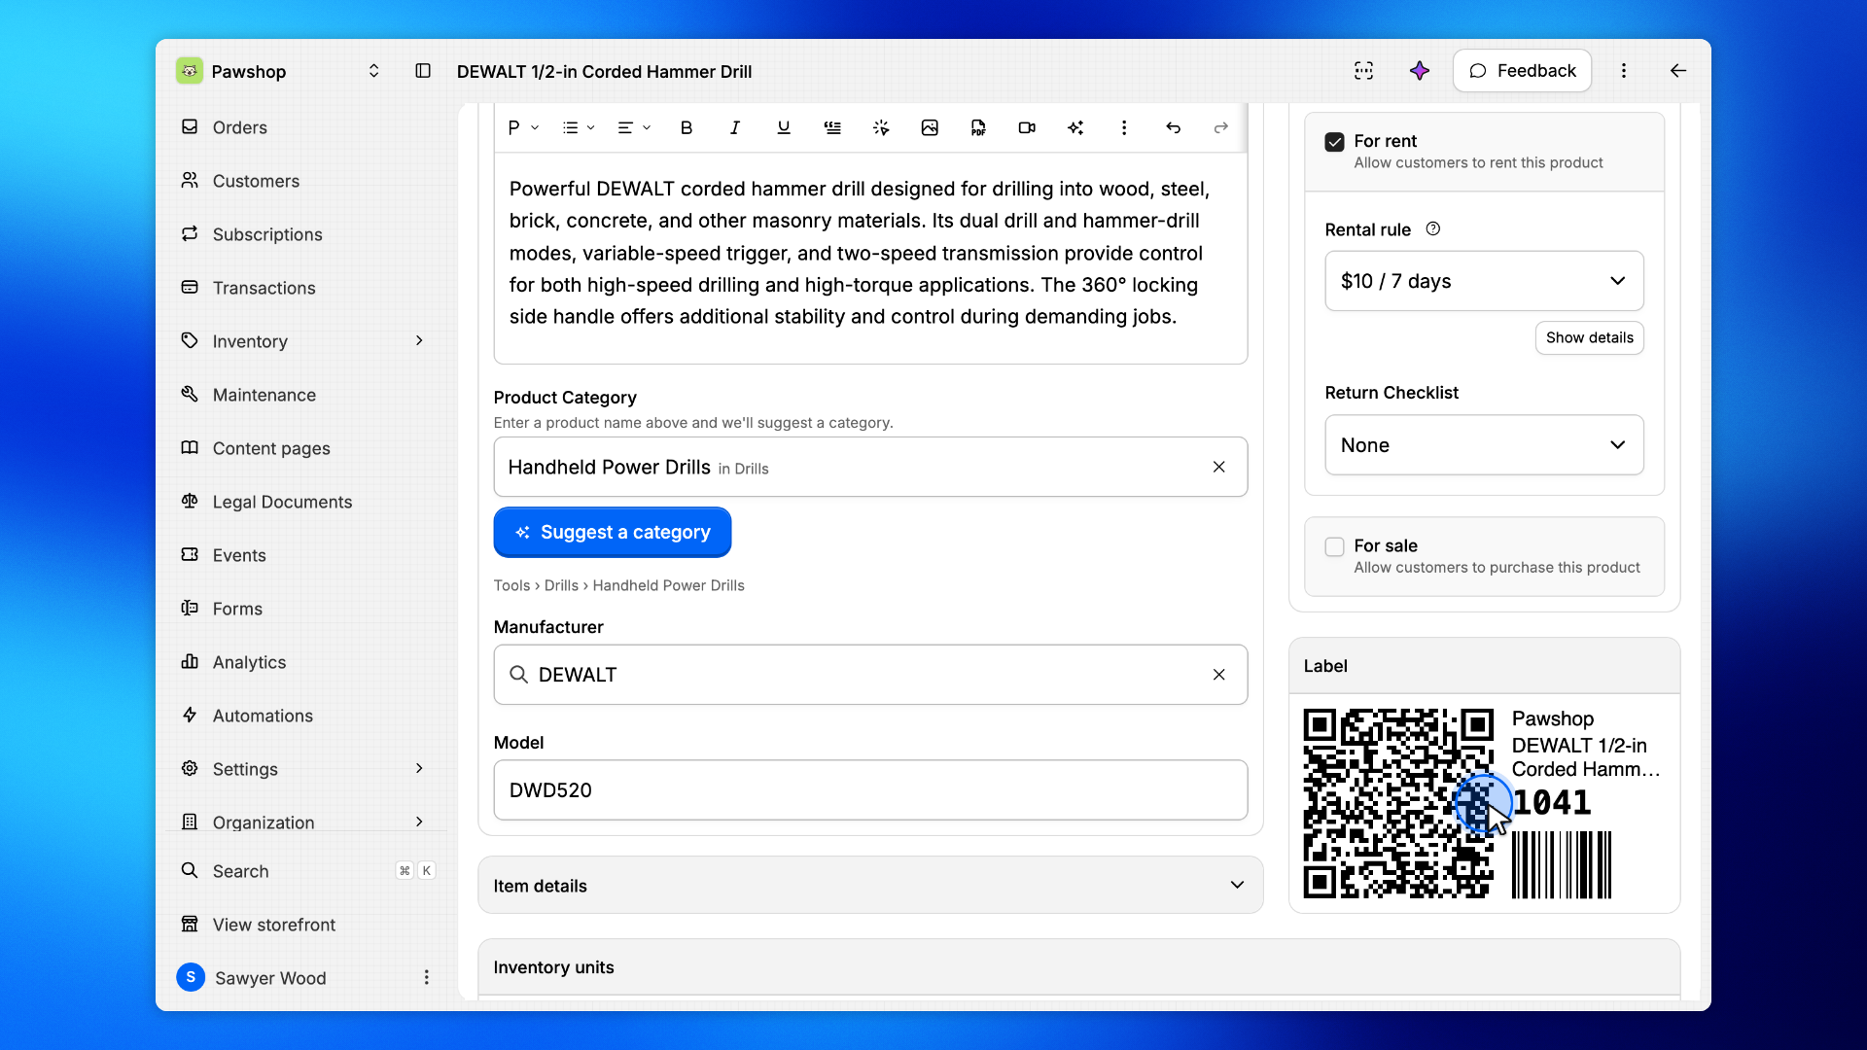Insert a PDF file via toolbar icon
Image resolution: width=1867 pixels, height=1050 pixels.
(x=978, y=127)
